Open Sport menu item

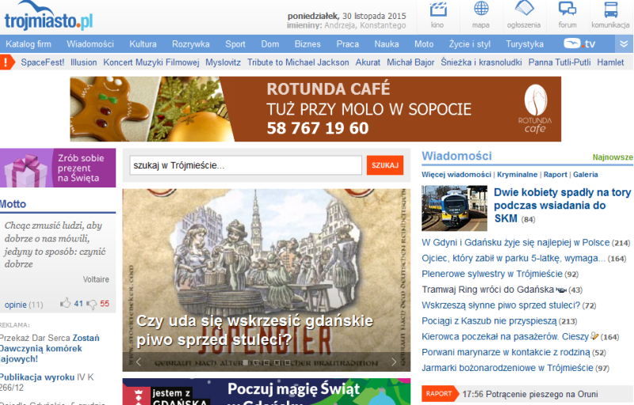tap(235, 44)
